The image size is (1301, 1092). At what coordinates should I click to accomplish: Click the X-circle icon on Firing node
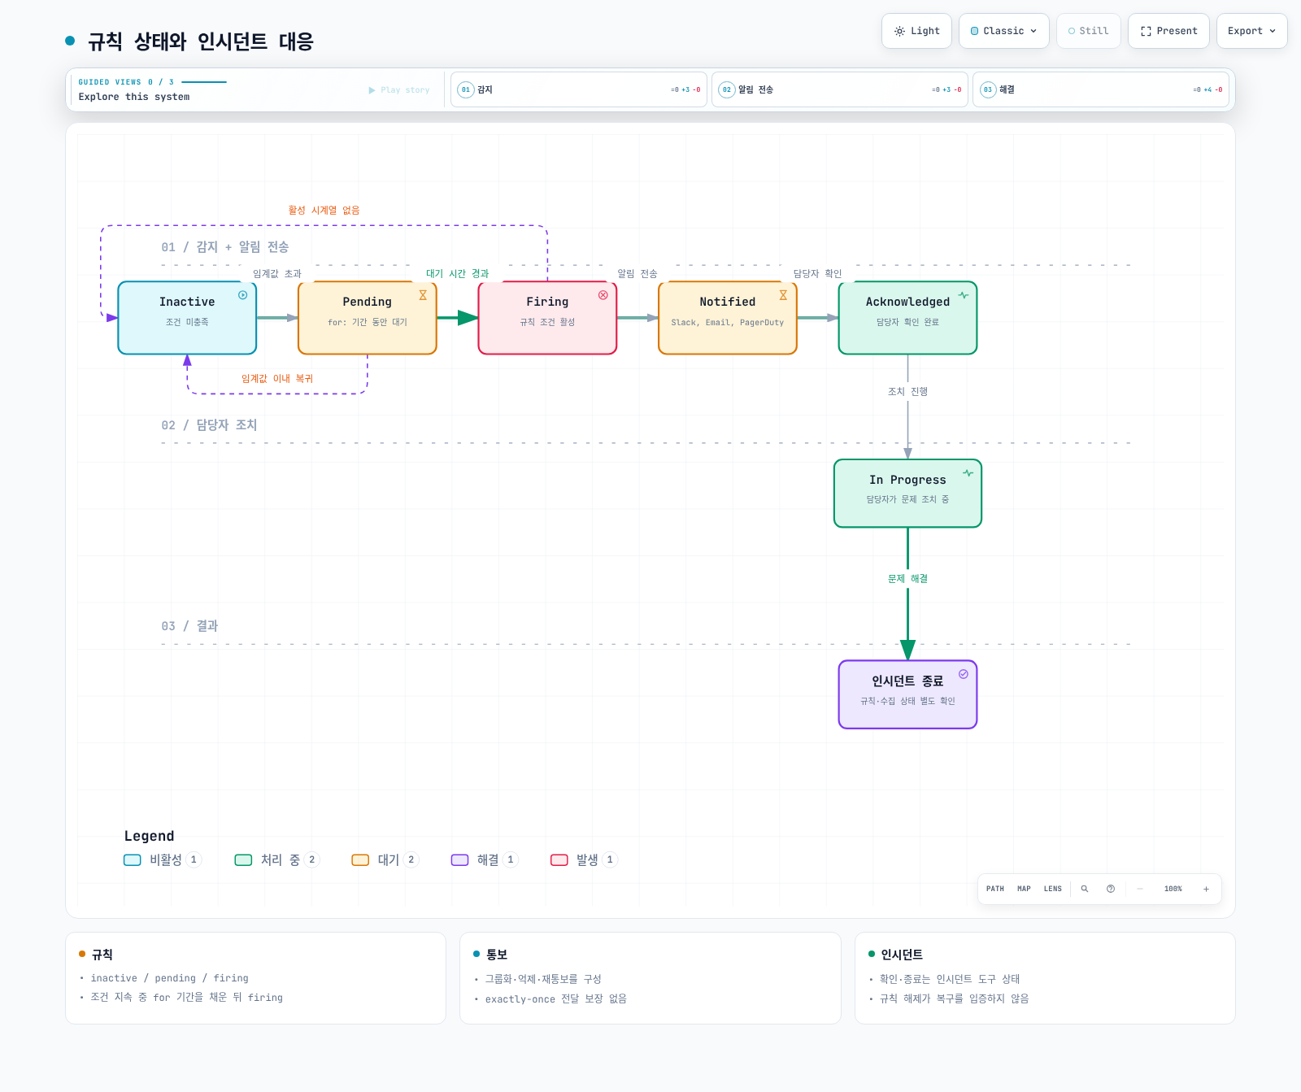[603, 295]
